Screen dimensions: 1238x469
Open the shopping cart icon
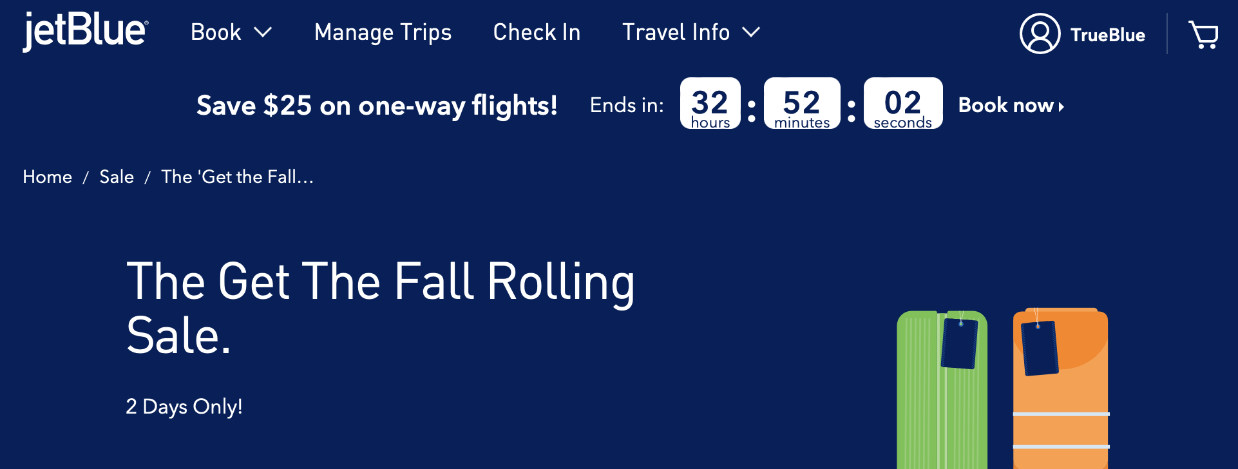1203,34
